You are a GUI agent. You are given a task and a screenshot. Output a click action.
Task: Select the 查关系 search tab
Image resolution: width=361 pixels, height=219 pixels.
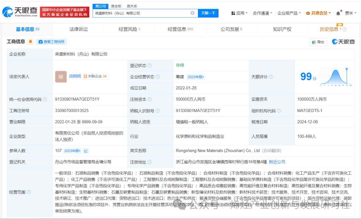point(132,6)
